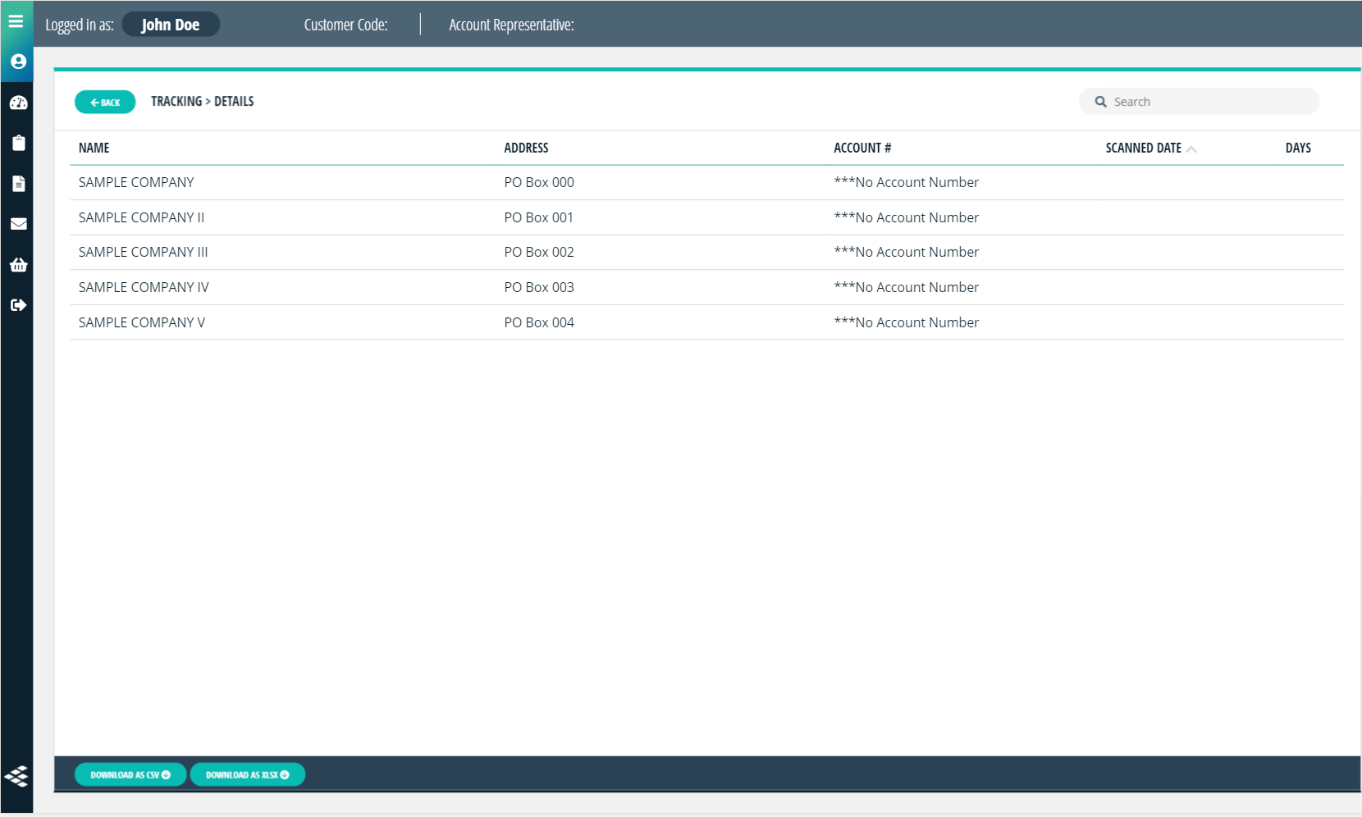Open the envelope mail icon
The width and height of the screenshot is (1362, 817).
pyautogui.click(x=18, y=224)
